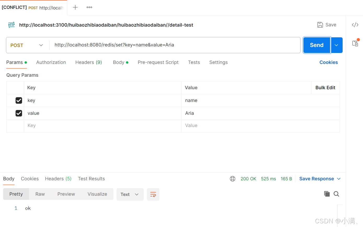The image size is (363, 227).
Task: Open the documentation panel icon
Action: click(355, 43)
